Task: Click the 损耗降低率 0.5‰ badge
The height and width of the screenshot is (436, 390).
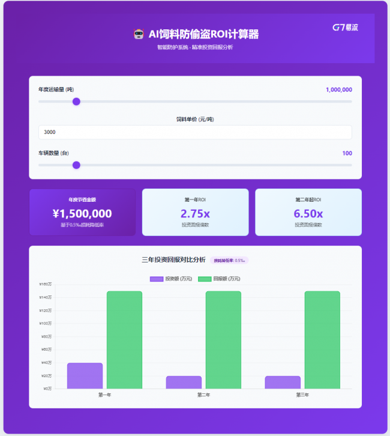Action: pyautogui.click(x=229, y=261)
